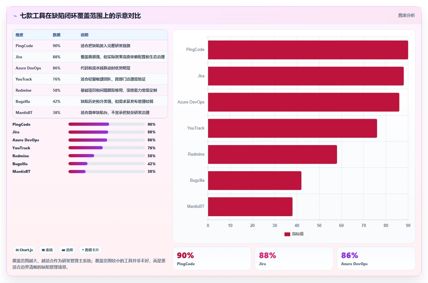
Task: Click the 0 tick on the chart x-axis
Action: 208,226
